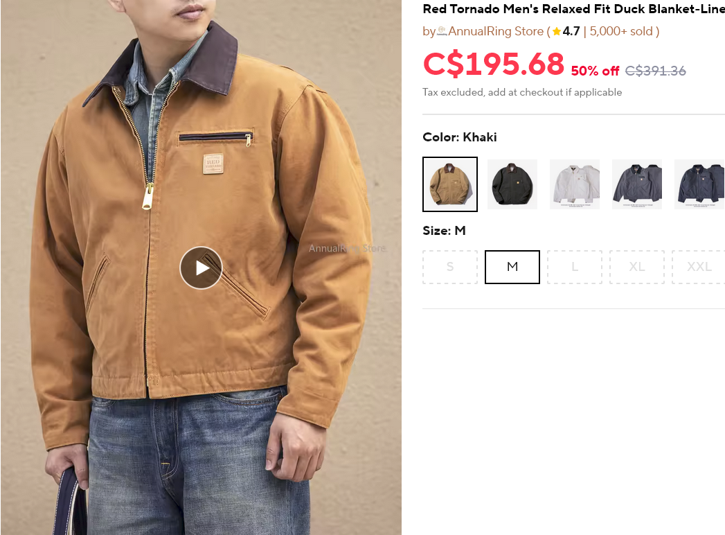Select size S

(x=450, y=267)
